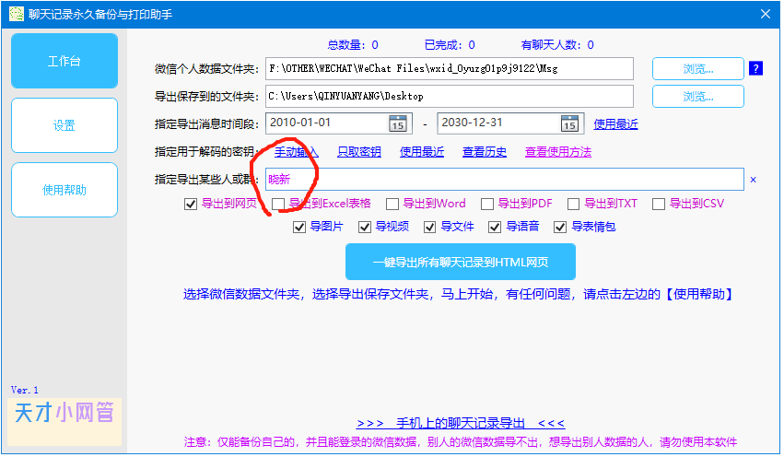Switch to the 工作台 tab
The width and height of the screenshot is (784, 457).
point(64,61)
